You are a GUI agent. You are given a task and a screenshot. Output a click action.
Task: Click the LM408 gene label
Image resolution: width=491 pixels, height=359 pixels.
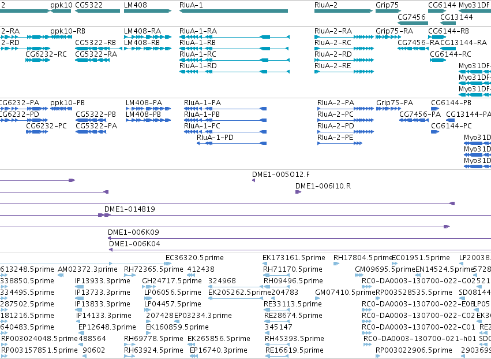(x=135, y=5)
